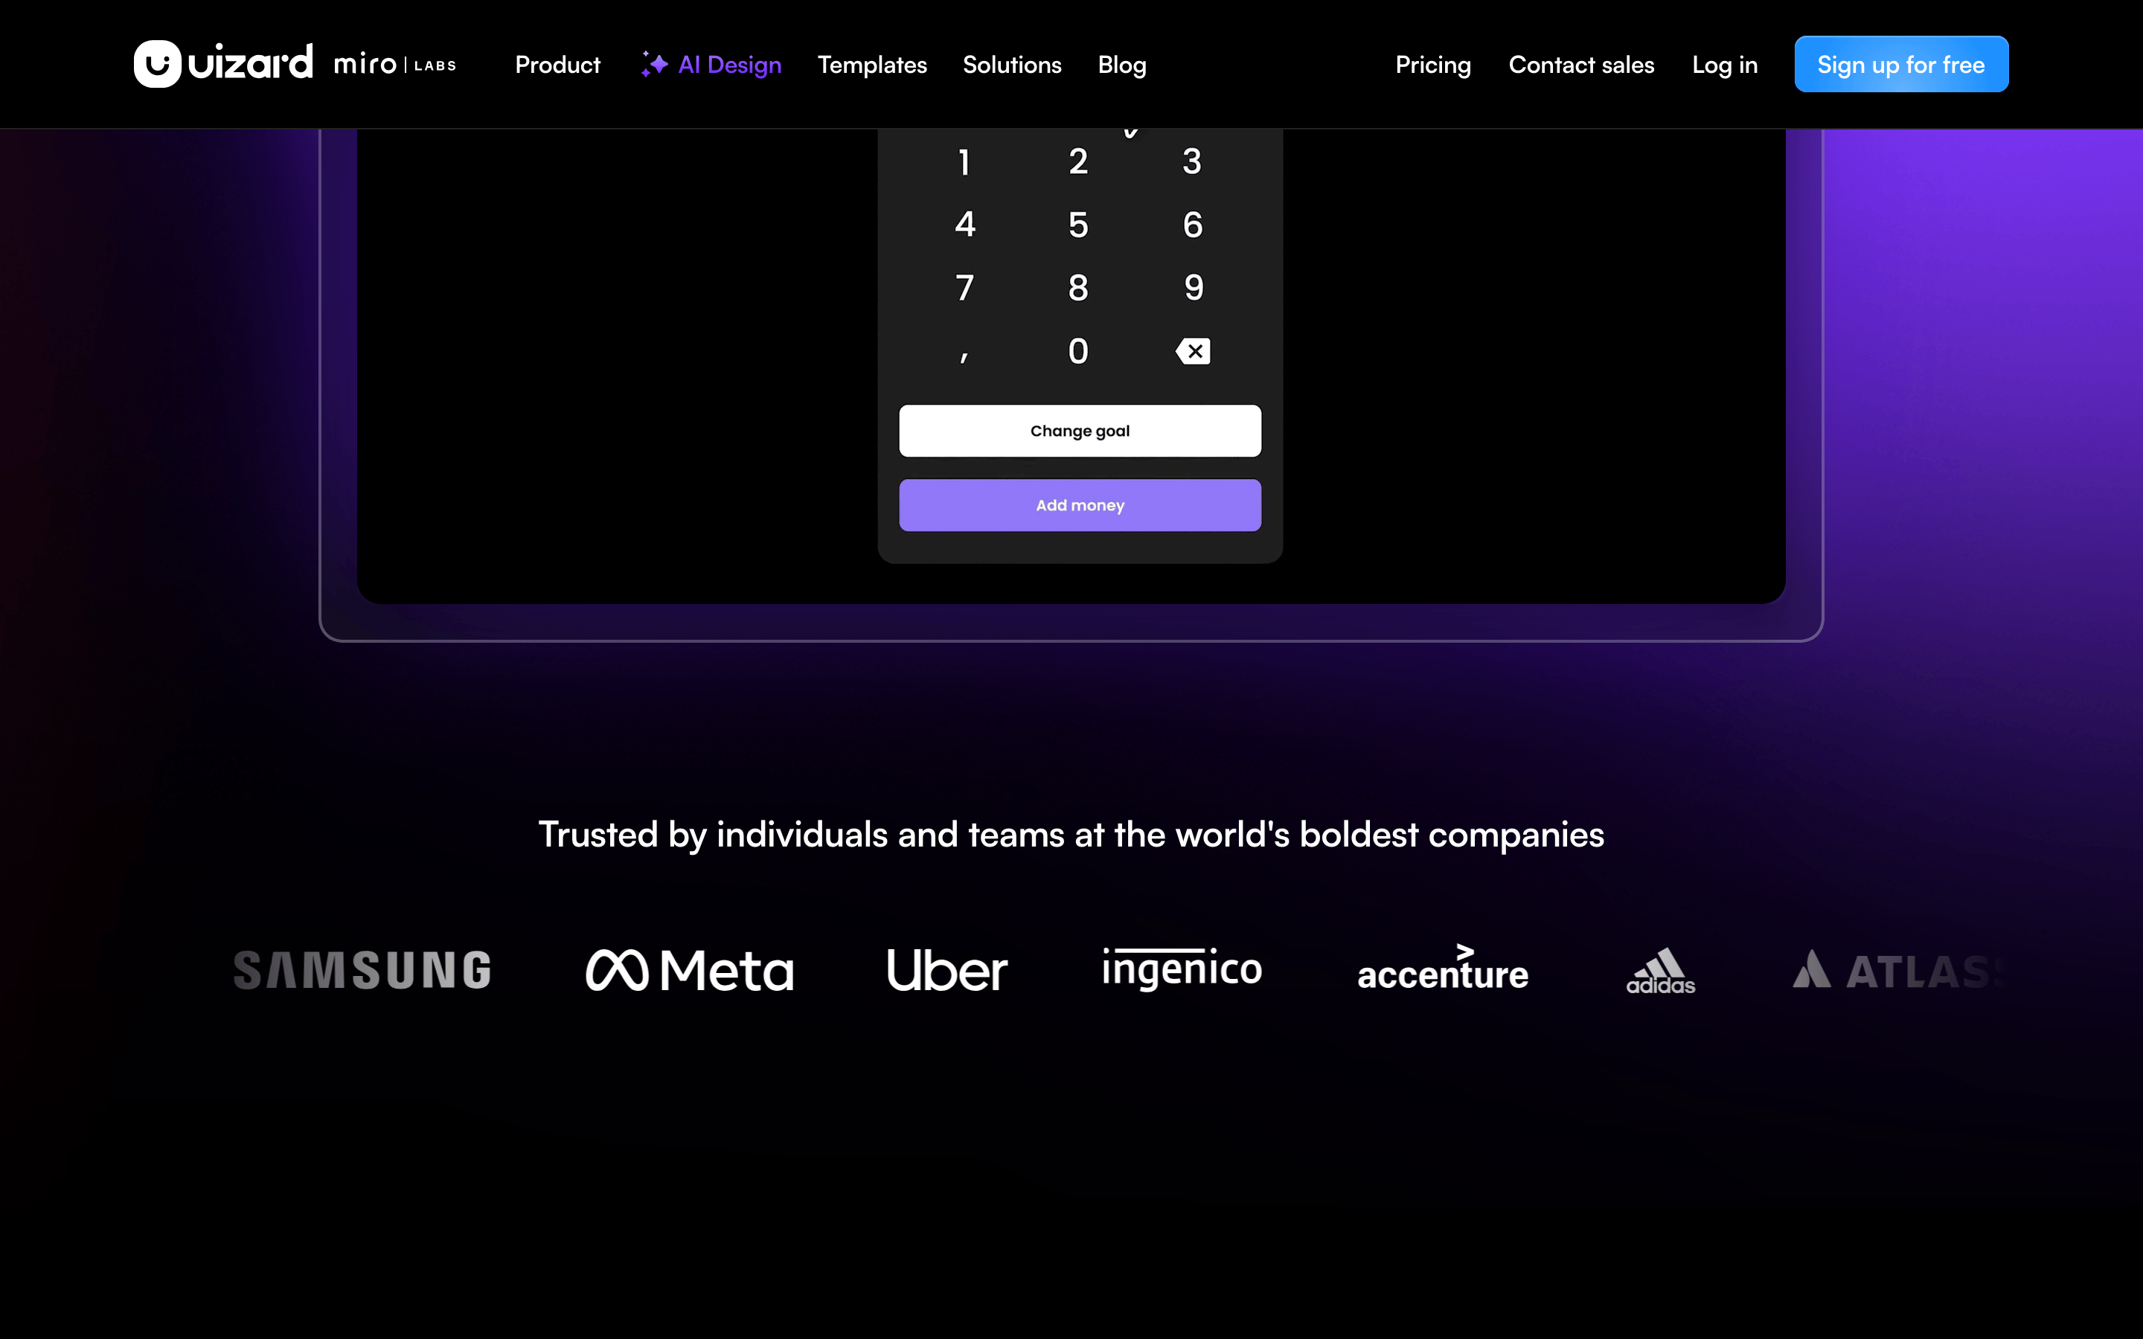Tap keypad digit 6
Screen dimensions: 2143x1339
click(x=1192, y=225)
